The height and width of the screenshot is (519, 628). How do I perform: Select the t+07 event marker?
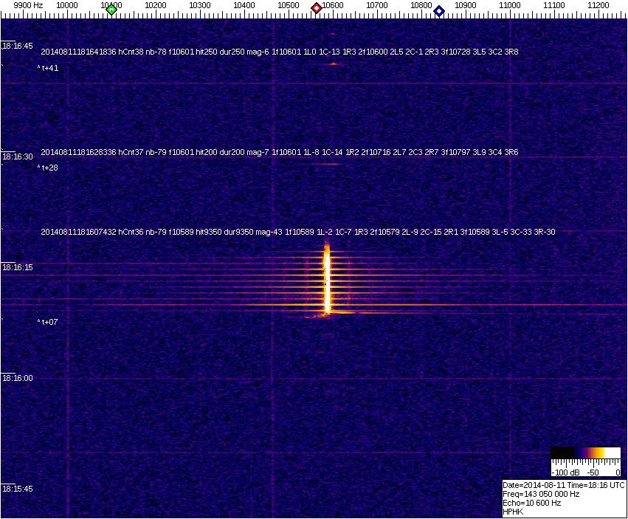click(48, 322)
